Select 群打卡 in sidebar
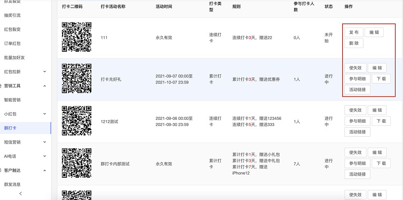403x200 pixels. 25,128
